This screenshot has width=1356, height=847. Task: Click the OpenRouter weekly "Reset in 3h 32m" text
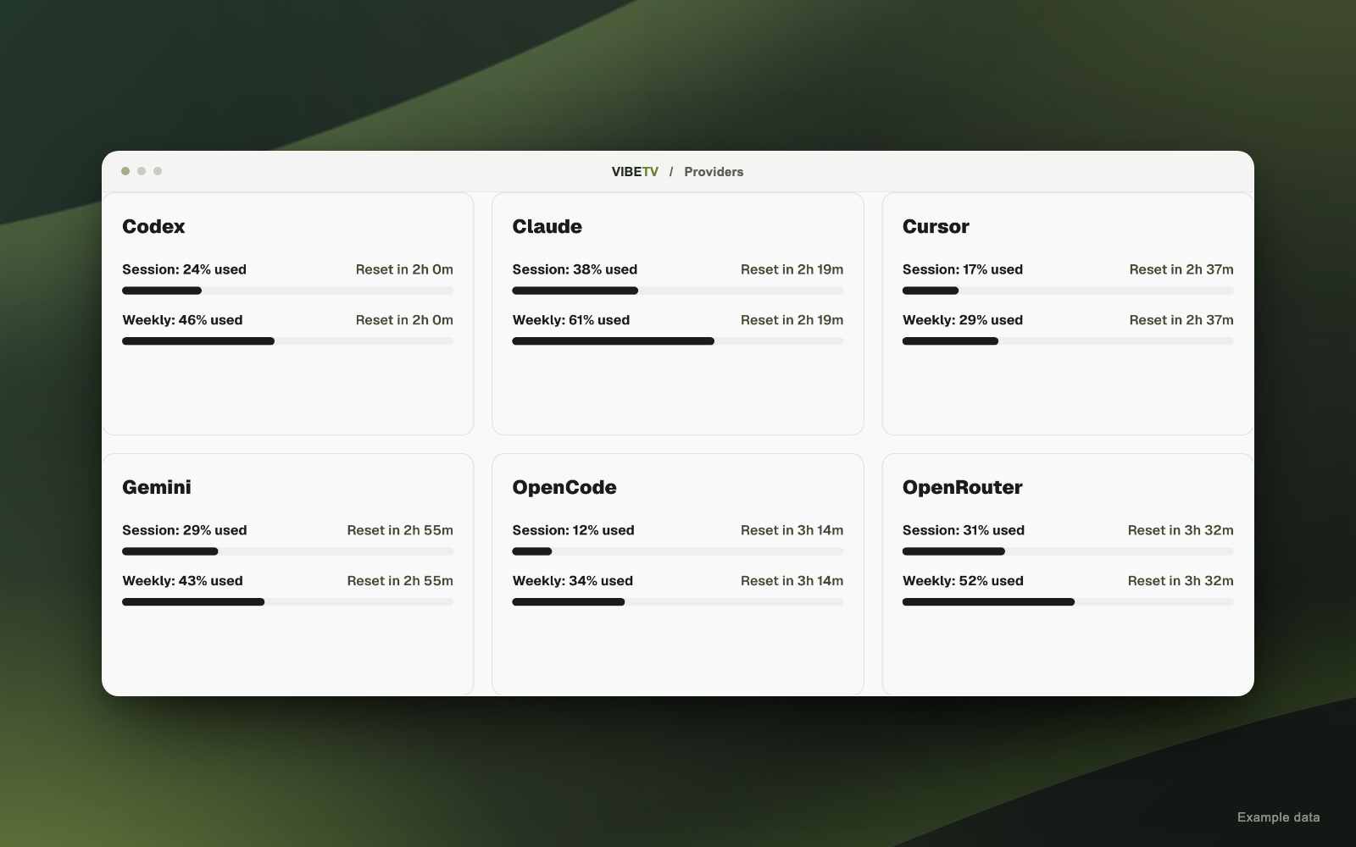click(1181, 581)
